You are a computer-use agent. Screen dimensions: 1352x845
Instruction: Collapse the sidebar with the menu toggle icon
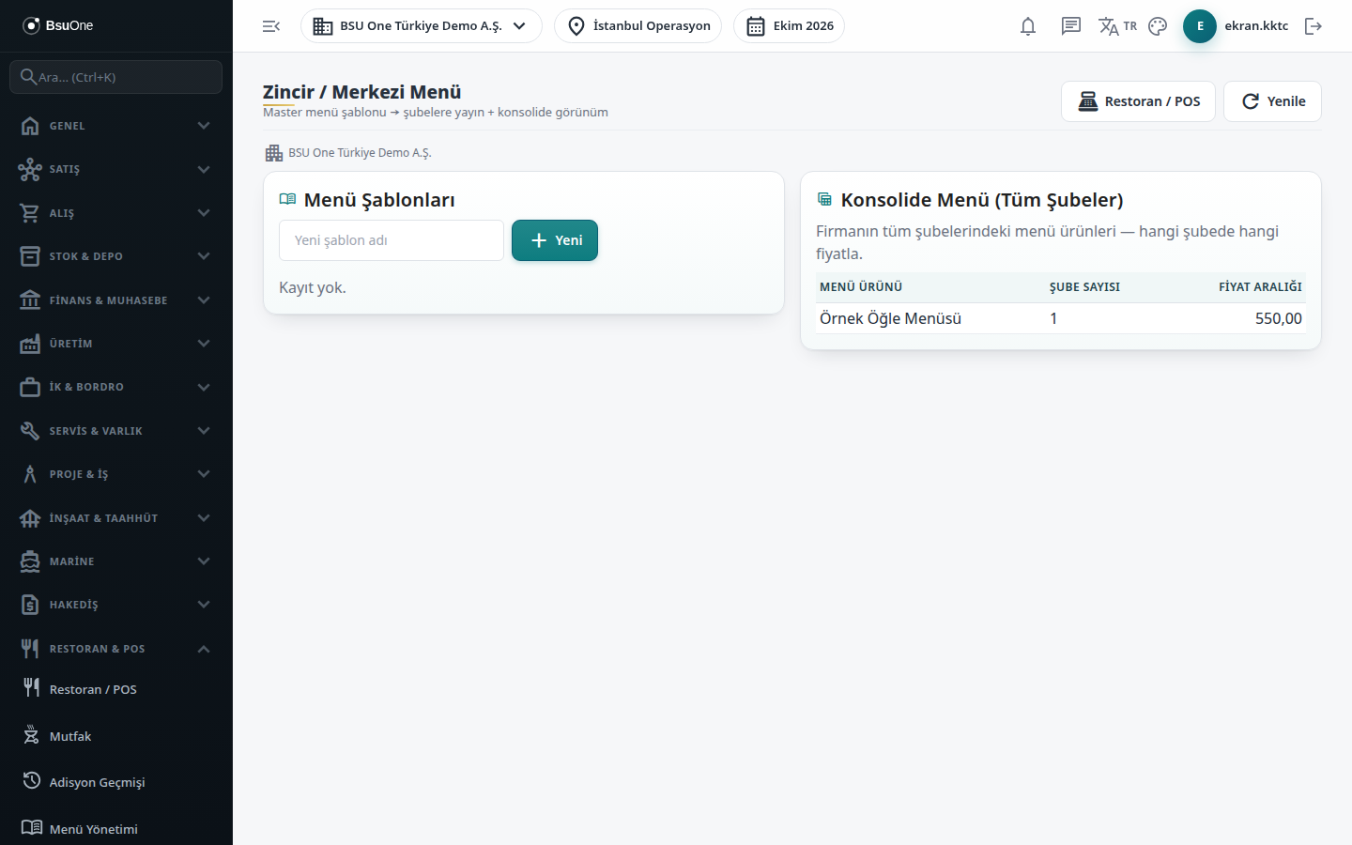click(x=271, y=26)
